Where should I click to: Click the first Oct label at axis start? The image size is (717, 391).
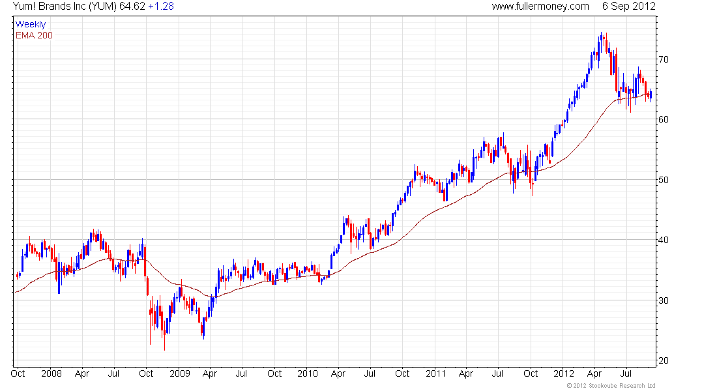[x=18, y=373]
